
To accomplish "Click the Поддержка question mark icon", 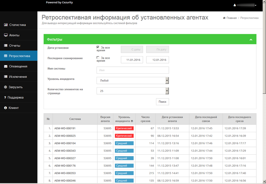I will (x=5, y=98).
